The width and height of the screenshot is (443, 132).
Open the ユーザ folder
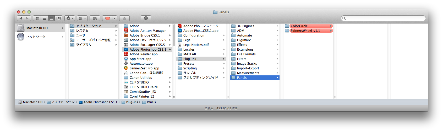(x=94, y=35)
